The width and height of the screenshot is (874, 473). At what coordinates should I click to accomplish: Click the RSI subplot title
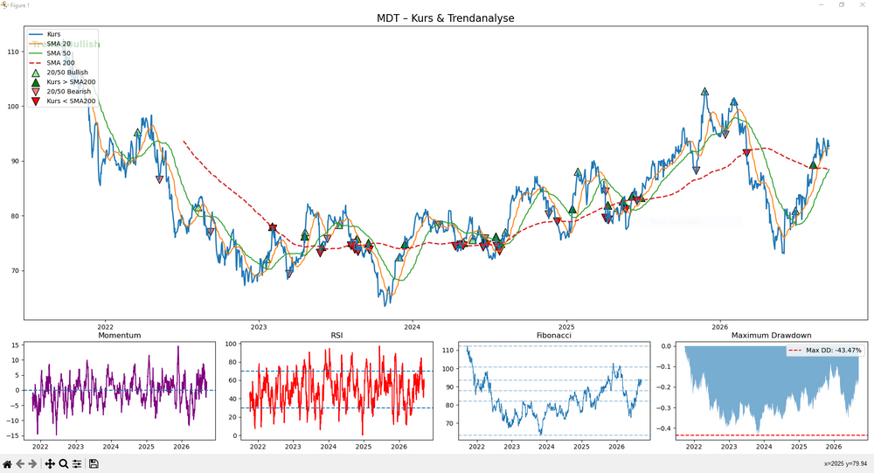click(336, 335)
